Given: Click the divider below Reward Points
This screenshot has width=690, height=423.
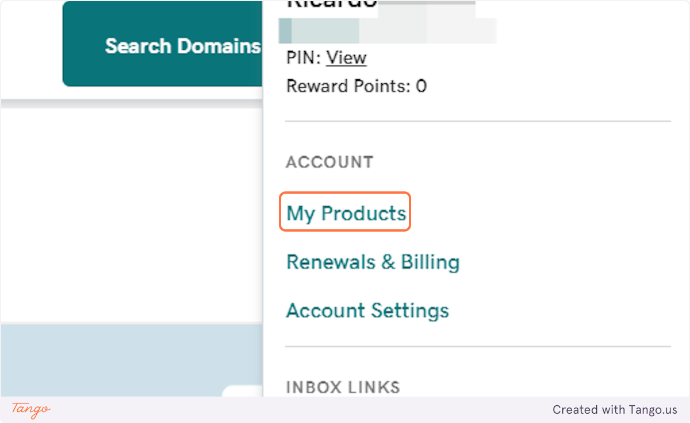Looking at the screenshot, I should click(x=478, y=121).
